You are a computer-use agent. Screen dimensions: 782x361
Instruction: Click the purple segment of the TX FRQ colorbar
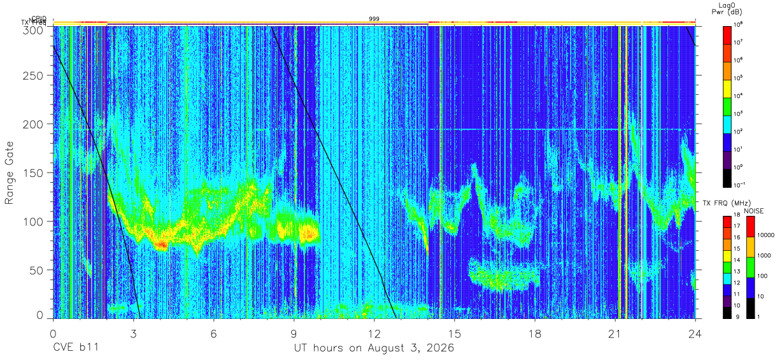(x=728, y=301)
